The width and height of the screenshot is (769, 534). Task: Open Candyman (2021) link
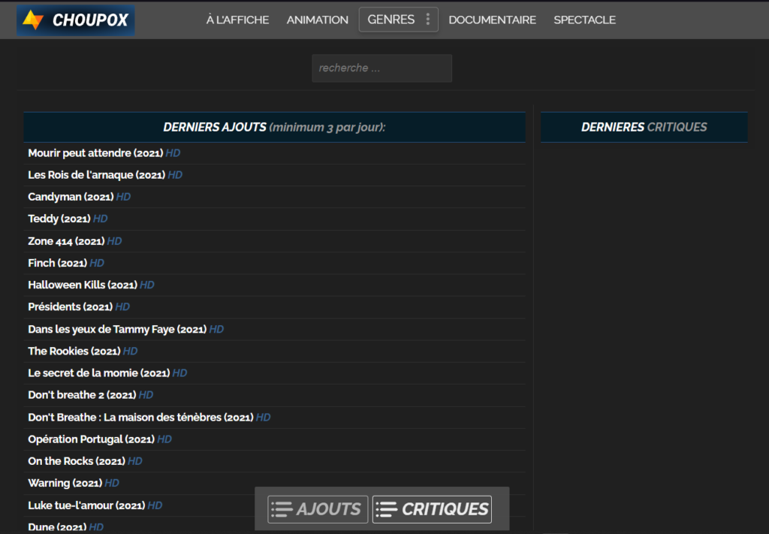79,197
